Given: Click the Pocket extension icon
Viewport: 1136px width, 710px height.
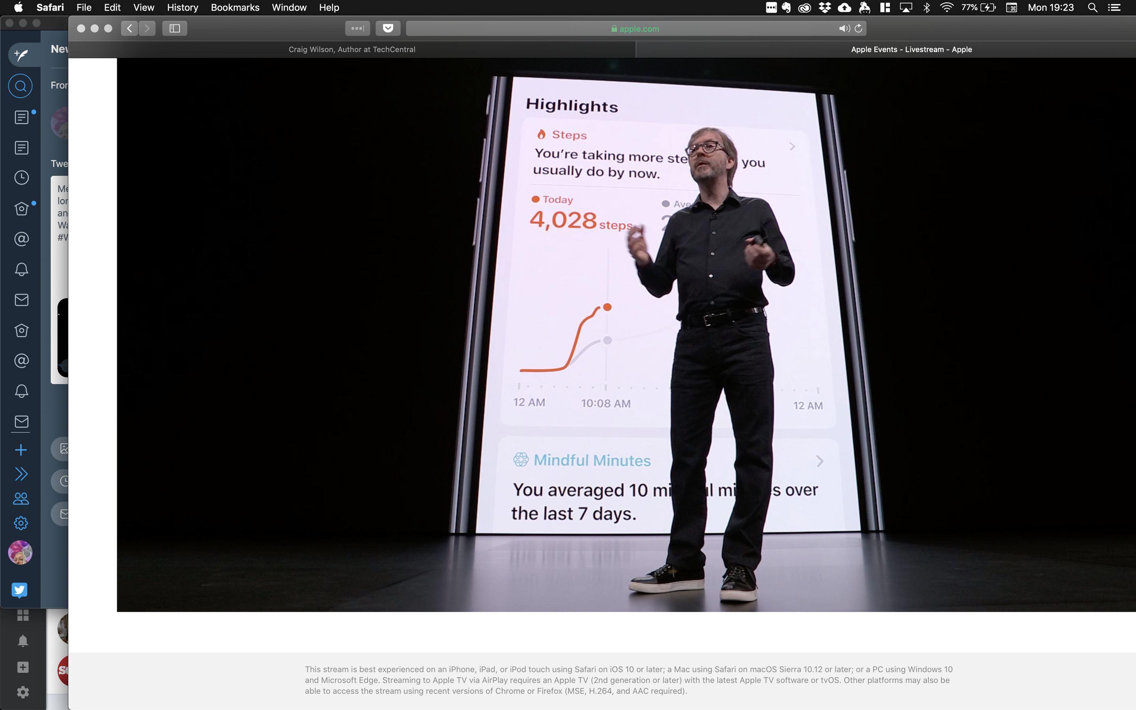Looking at the screenshot, I should pyautogui.click(x=388, y=29).
